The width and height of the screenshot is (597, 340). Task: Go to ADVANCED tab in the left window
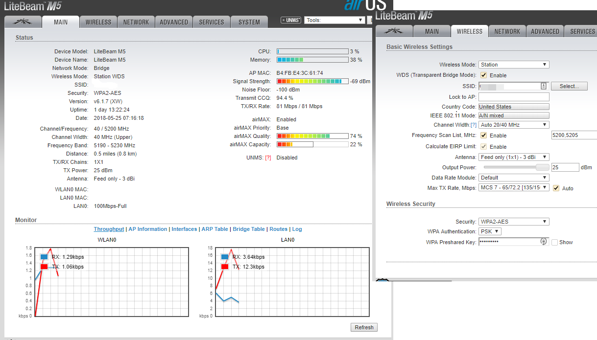(x=174, y=22)
